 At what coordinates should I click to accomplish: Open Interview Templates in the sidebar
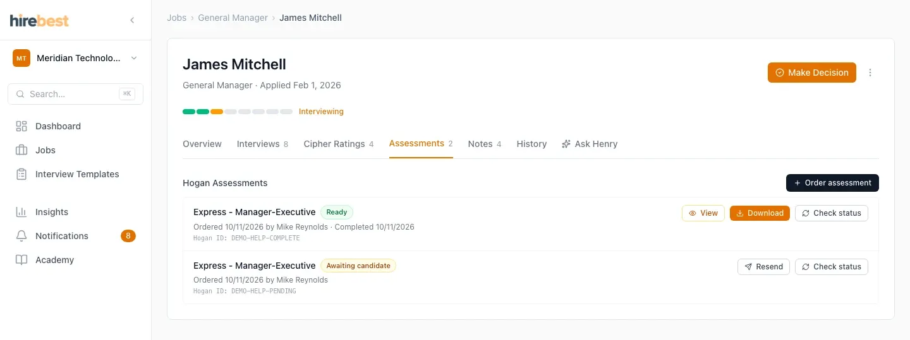tap(75, 174)
